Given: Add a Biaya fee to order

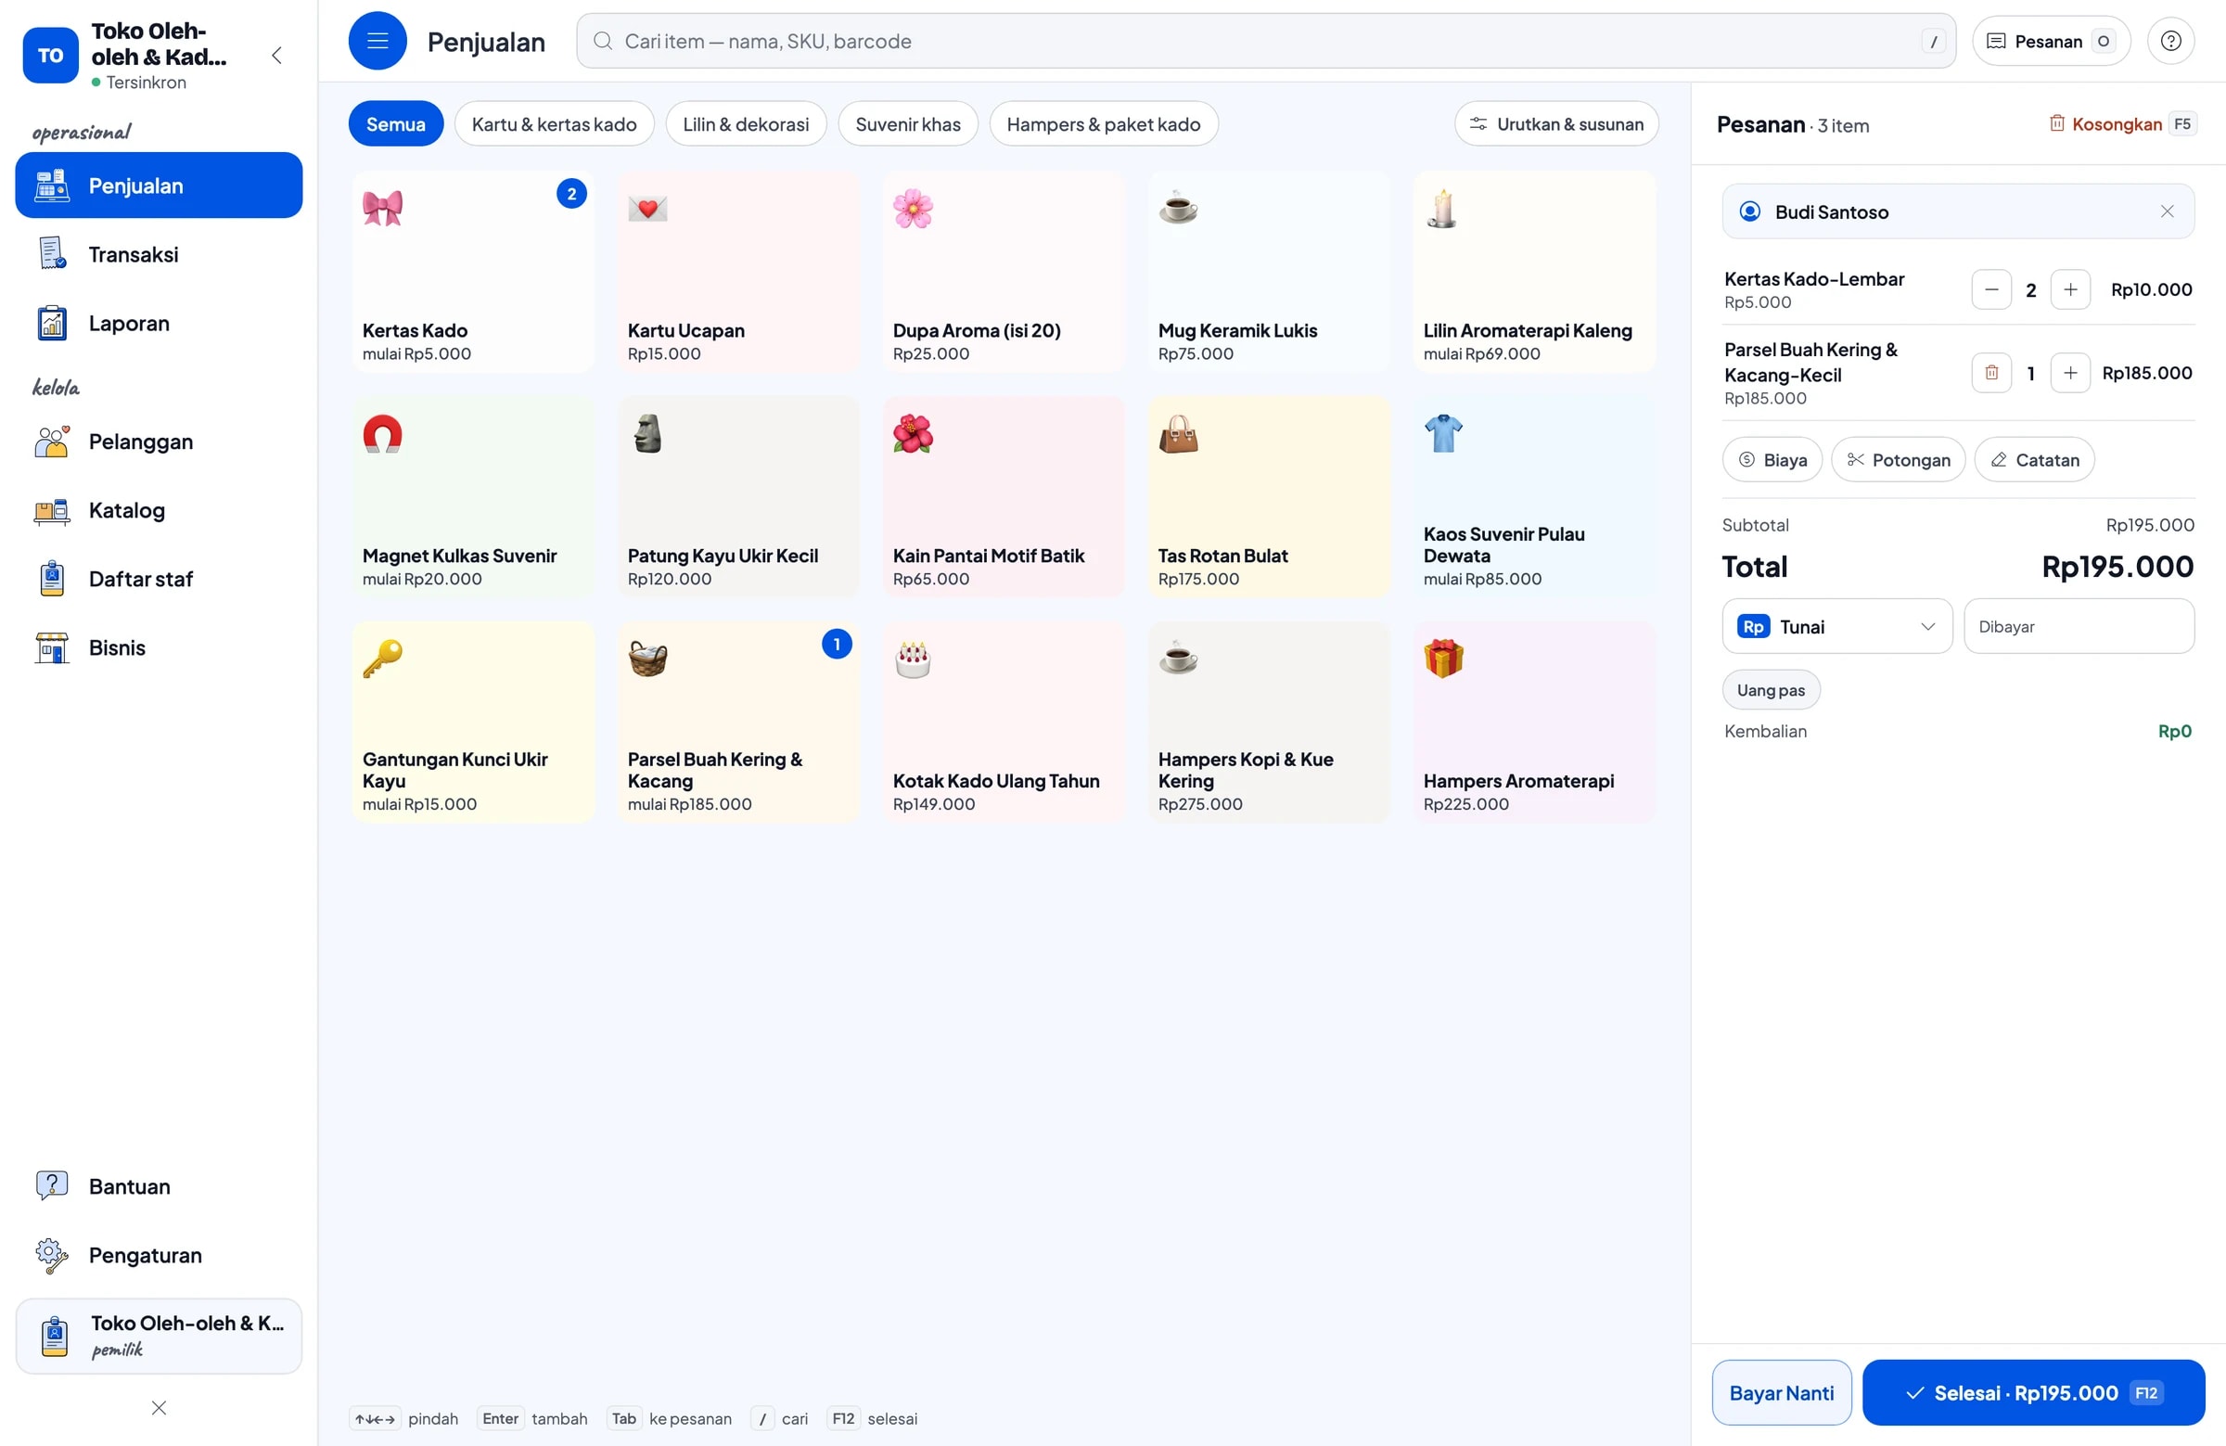Looking at the screenshot, I should (x=1772, y=460).
